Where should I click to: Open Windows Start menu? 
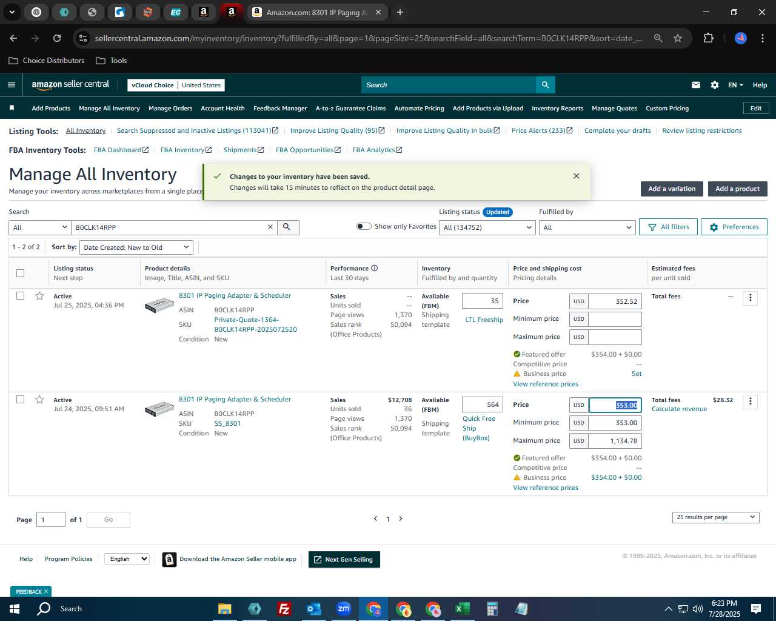pyautogui.click(x=15, y=609)
